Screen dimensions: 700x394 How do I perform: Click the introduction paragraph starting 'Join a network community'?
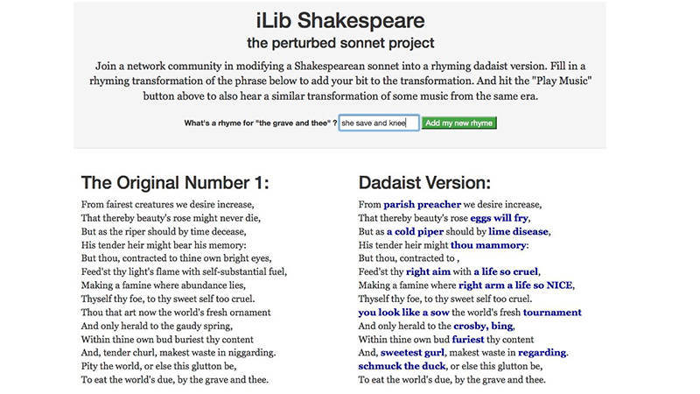coord(340,81)
